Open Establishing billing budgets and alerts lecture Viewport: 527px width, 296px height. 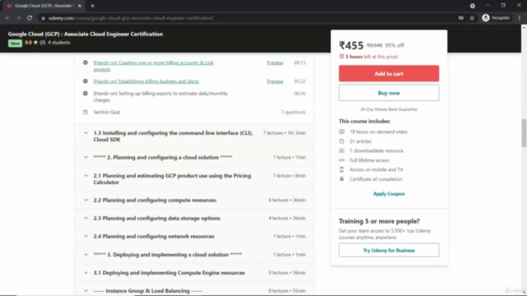(147, 81)
